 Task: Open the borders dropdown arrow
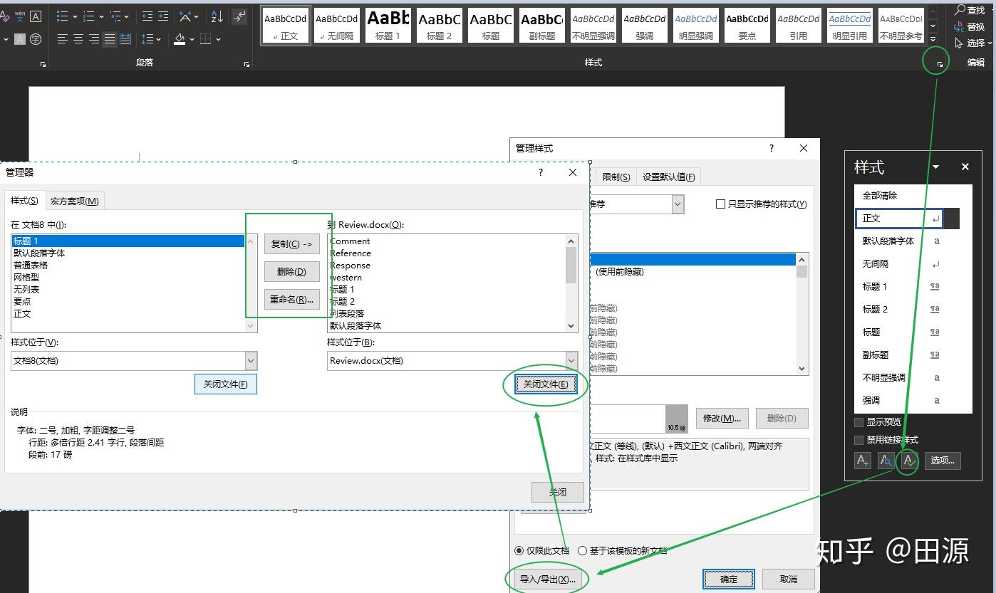coord(218,40)
